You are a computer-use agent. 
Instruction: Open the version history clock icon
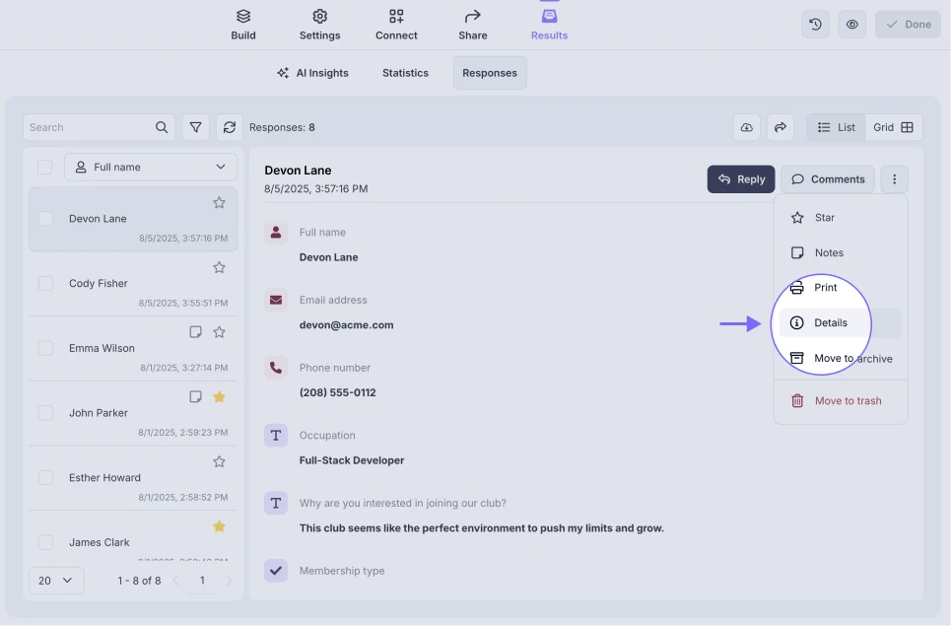815,25
